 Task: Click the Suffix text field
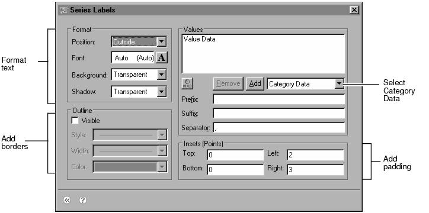(x=279, y=114)
